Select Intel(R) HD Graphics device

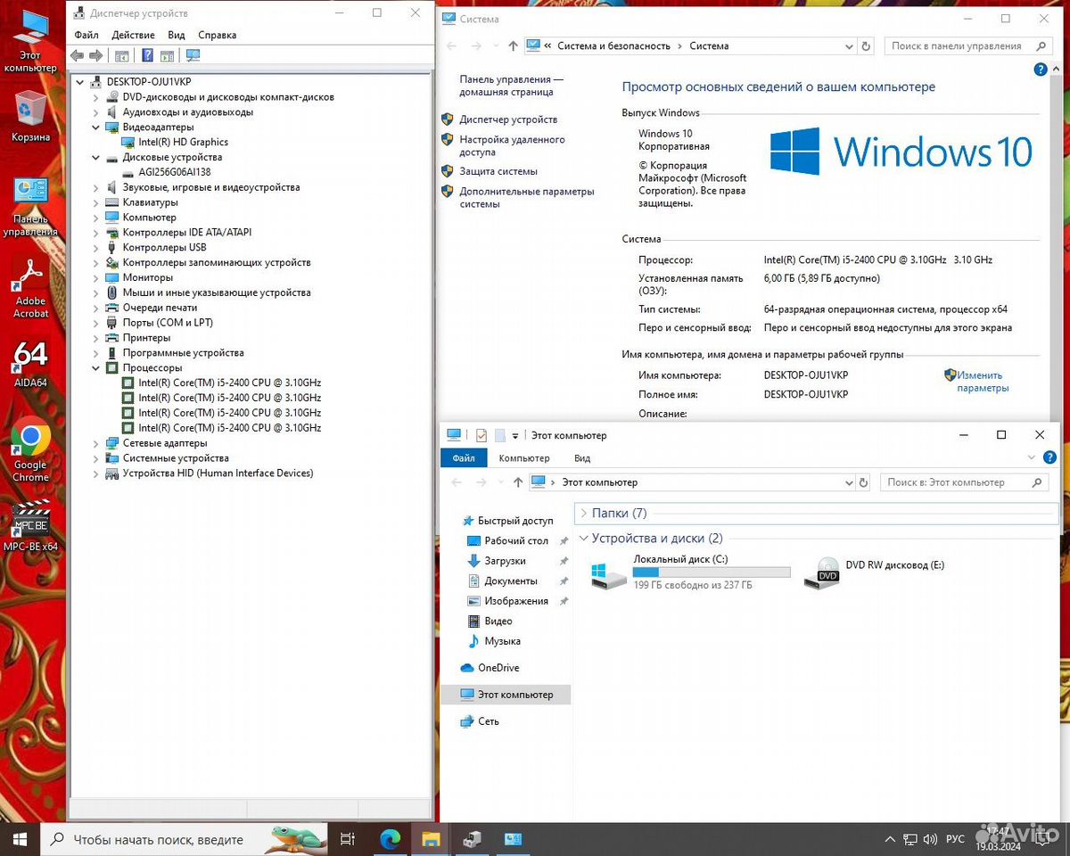[183, 143]
